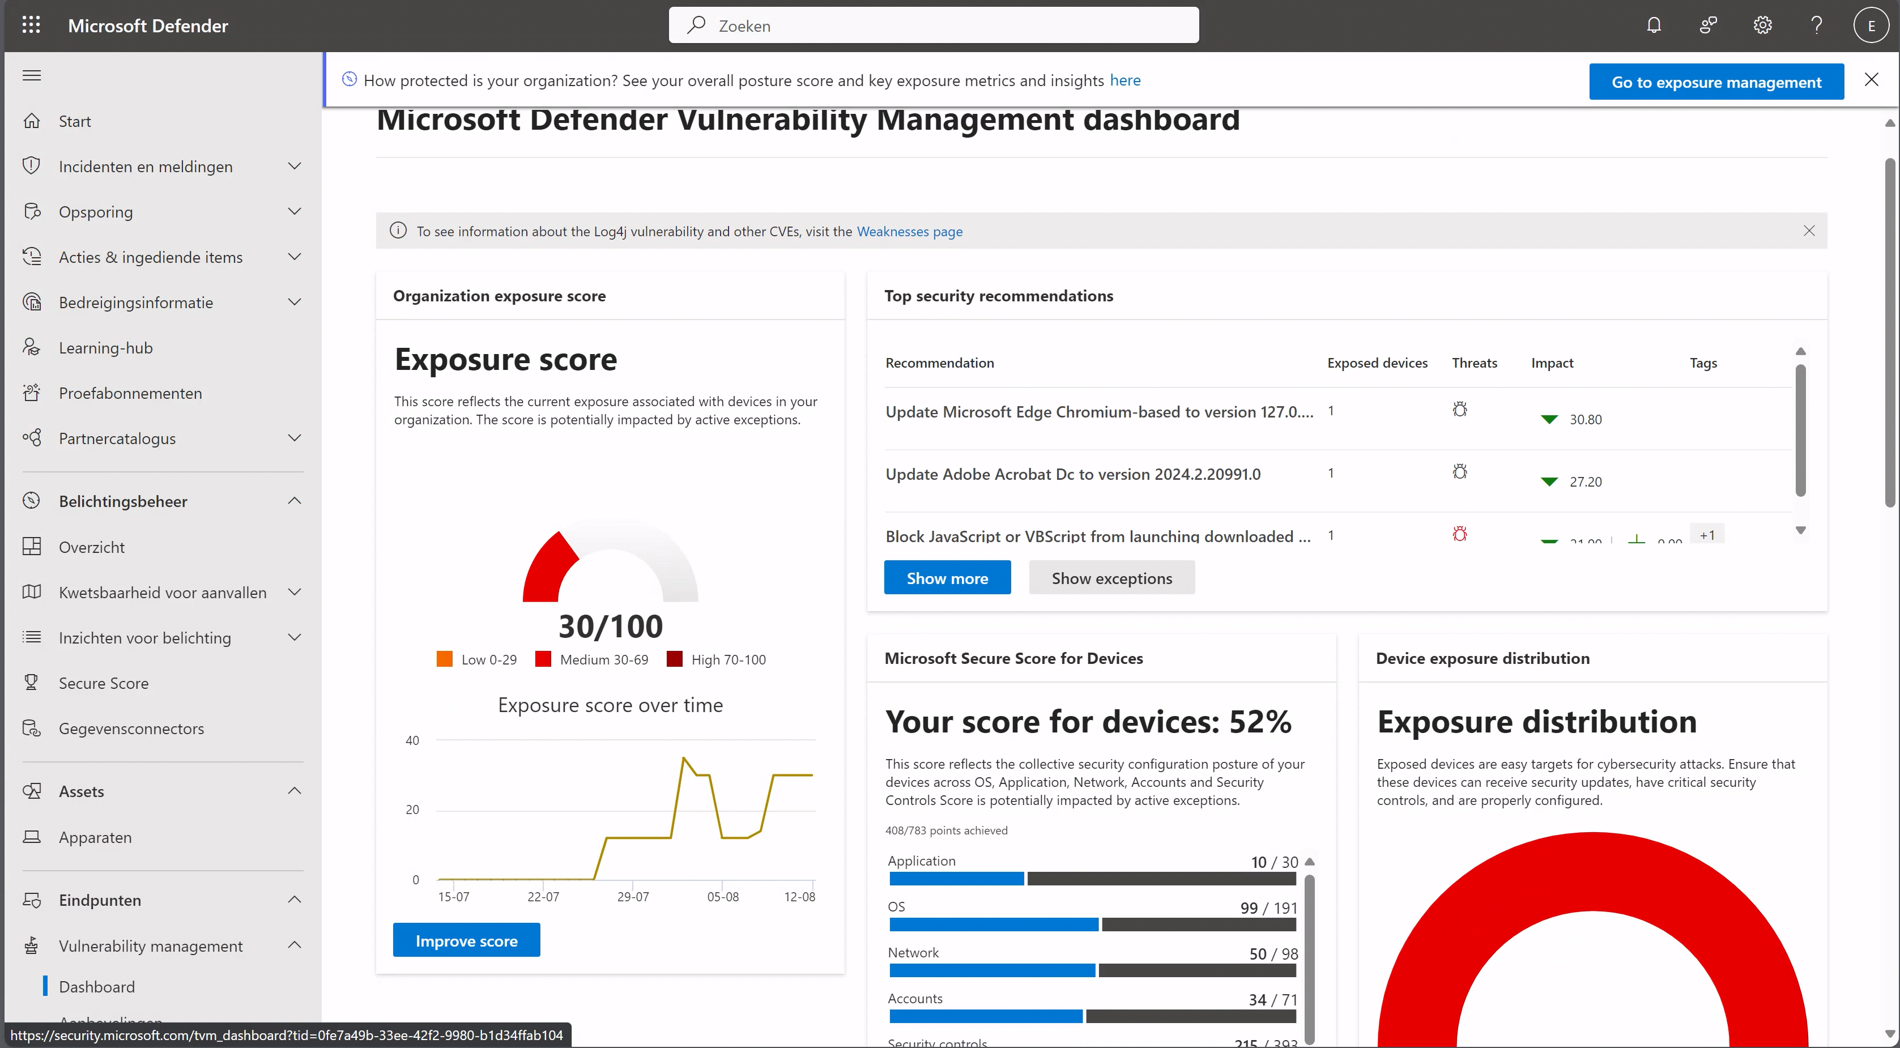Click the +1 tags badge

pyautogui.click(x=1707, y=535)
